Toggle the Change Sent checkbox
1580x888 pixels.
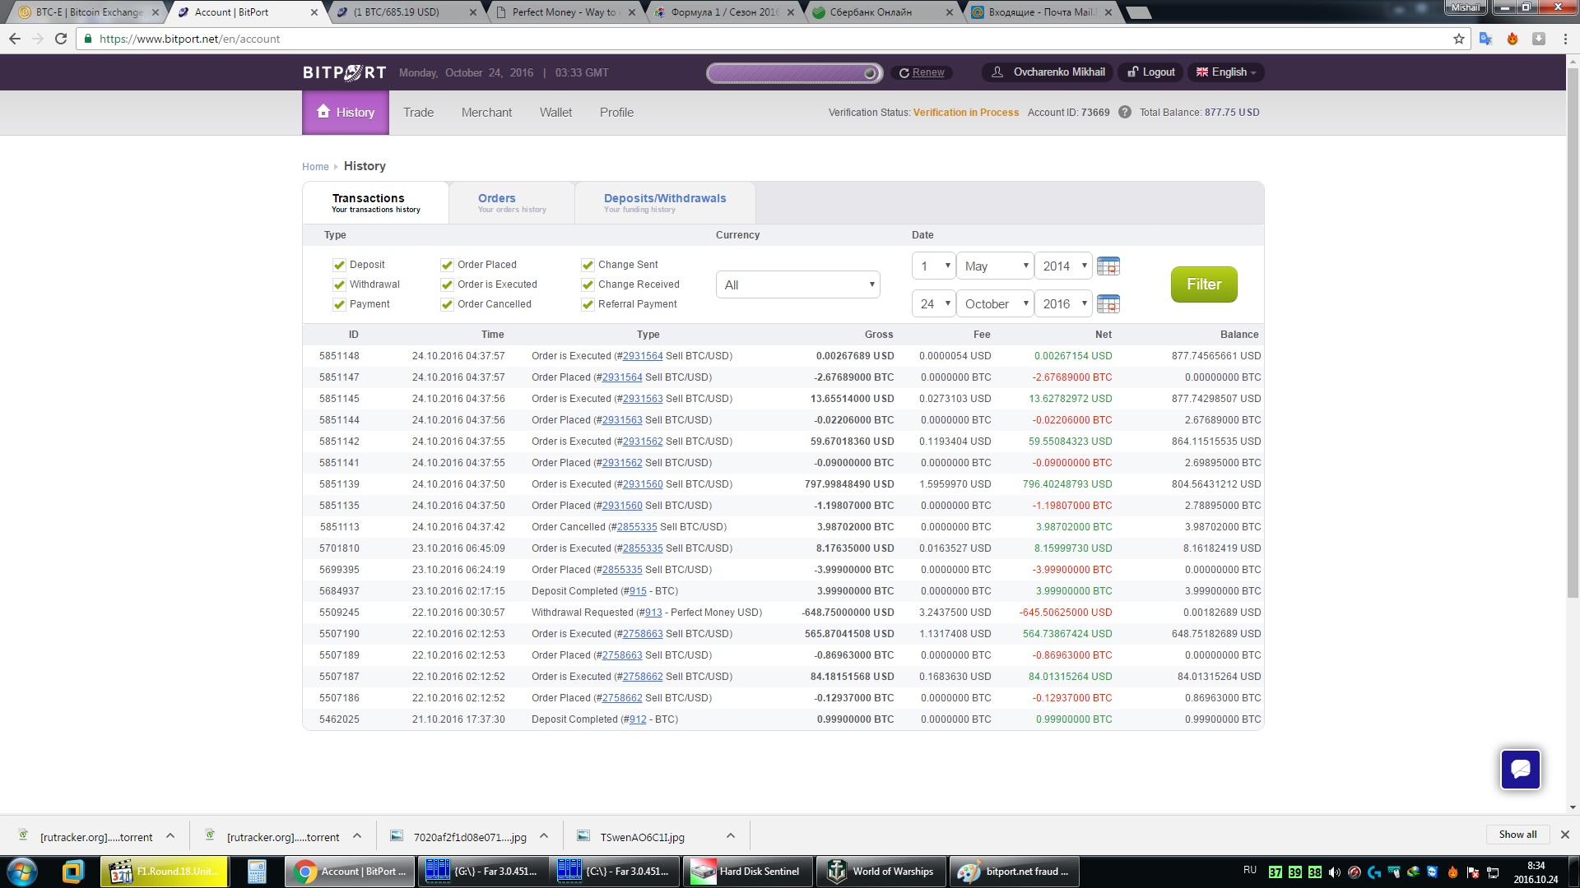(x=588, y=265)
